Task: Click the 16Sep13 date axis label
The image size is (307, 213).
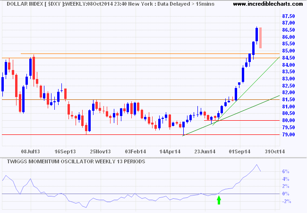Action: tap(65, 151)
